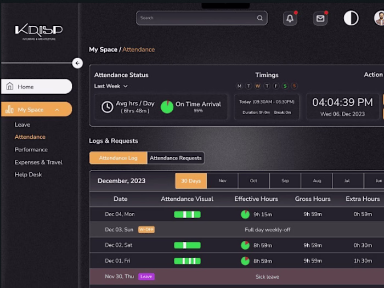Image resolution: width=384 pixels, height=288 pixels.
Task: Click the My Space bar chart icon
Action: [9, 109]
